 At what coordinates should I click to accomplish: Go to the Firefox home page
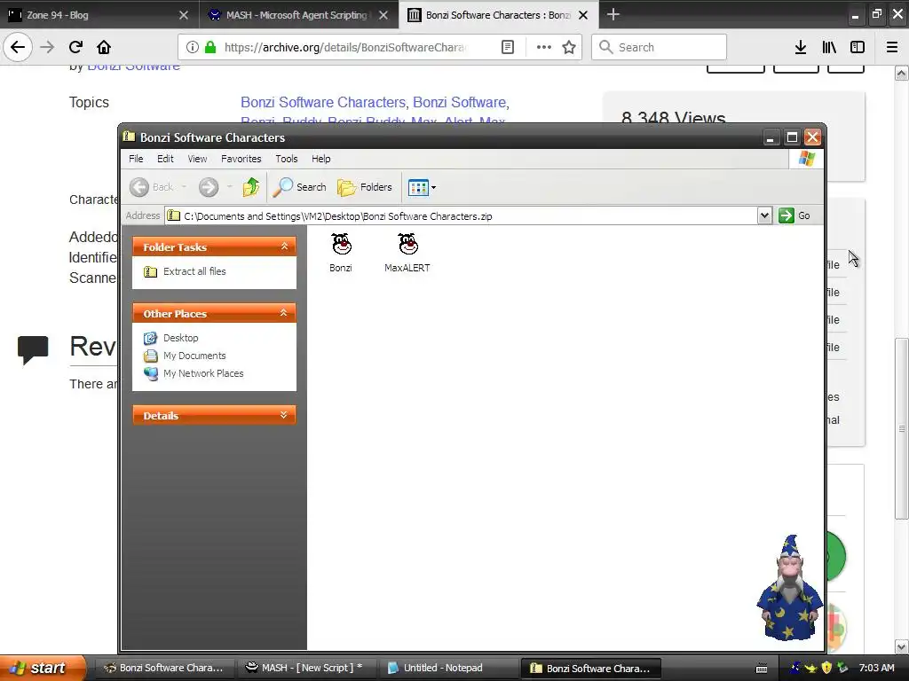click(104, 47)
